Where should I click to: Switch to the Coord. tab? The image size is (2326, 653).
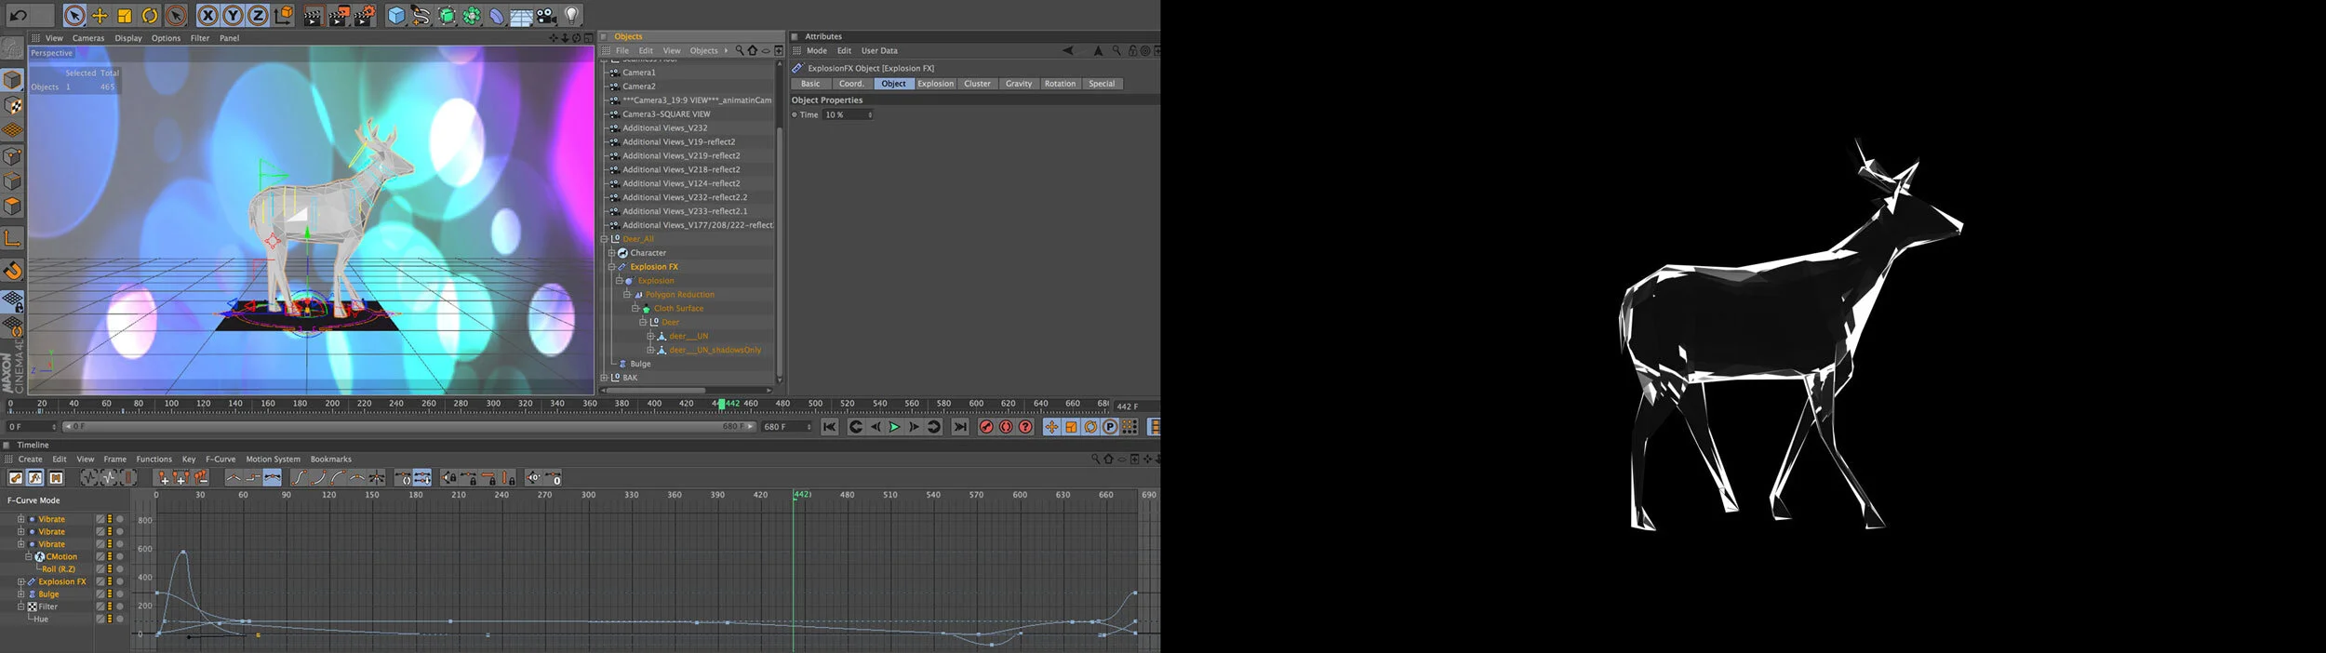tap(851, 84)
